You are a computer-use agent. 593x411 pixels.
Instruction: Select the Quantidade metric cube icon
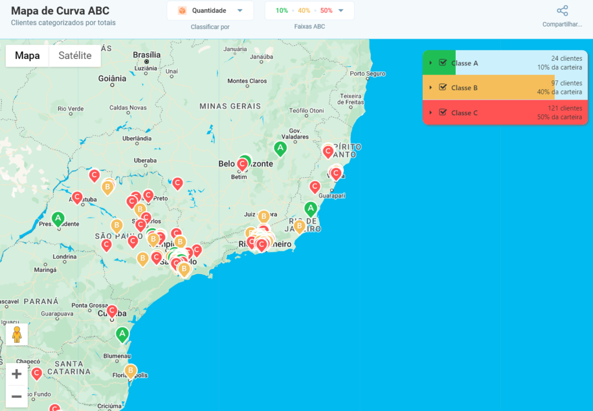click(x=184, y=10)
